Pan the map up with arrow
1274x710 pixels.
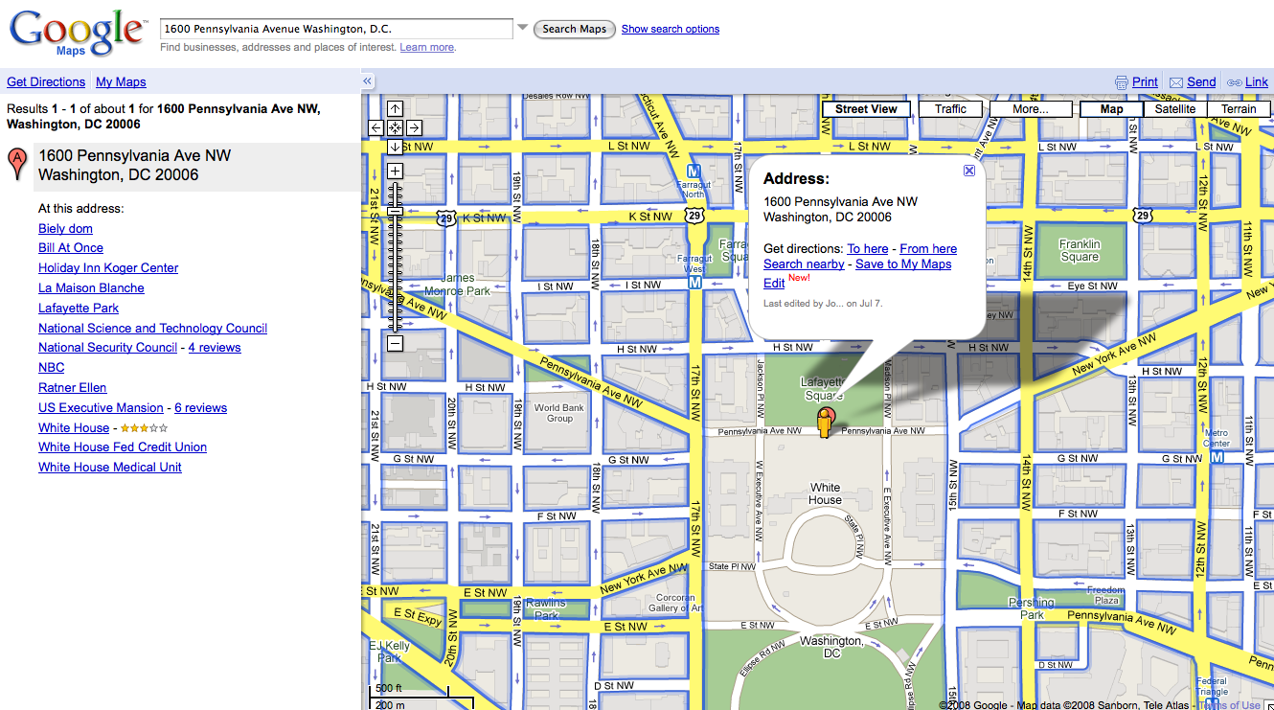click(395, 108)
